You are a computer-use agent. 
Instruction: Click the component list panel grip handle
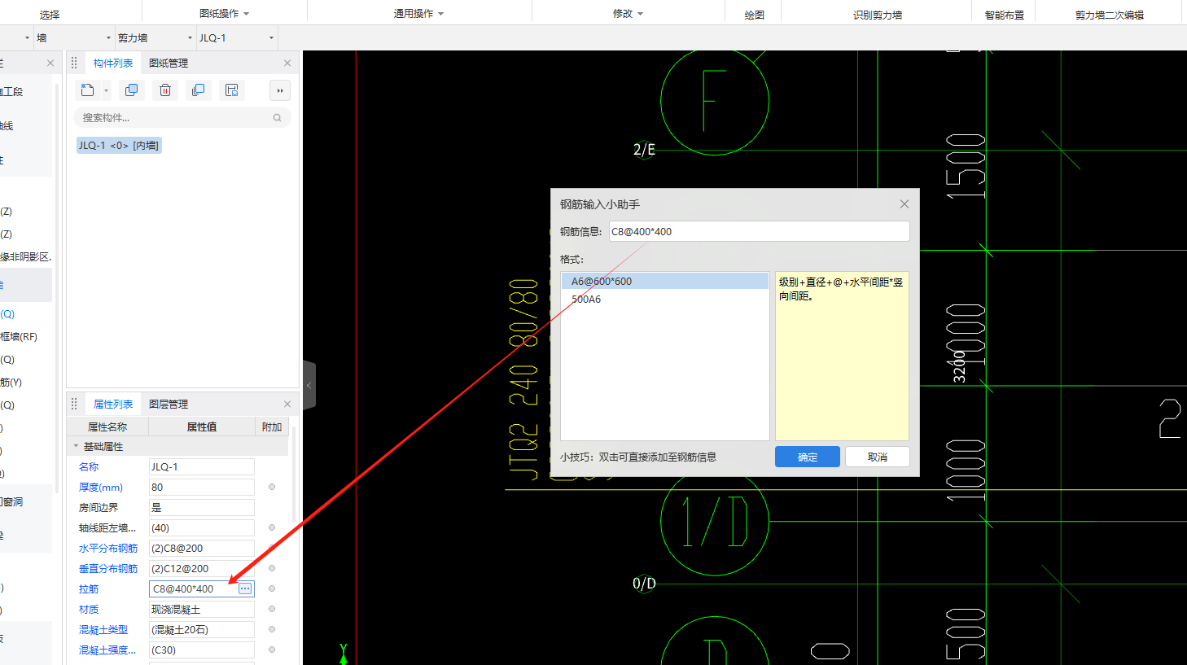coord(74,63)
